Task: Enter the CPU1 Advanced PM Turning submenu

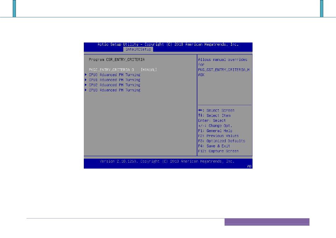Action: 114,80
